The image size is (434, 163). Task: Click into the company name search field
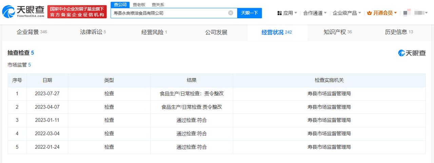click(x=170, y=13)
